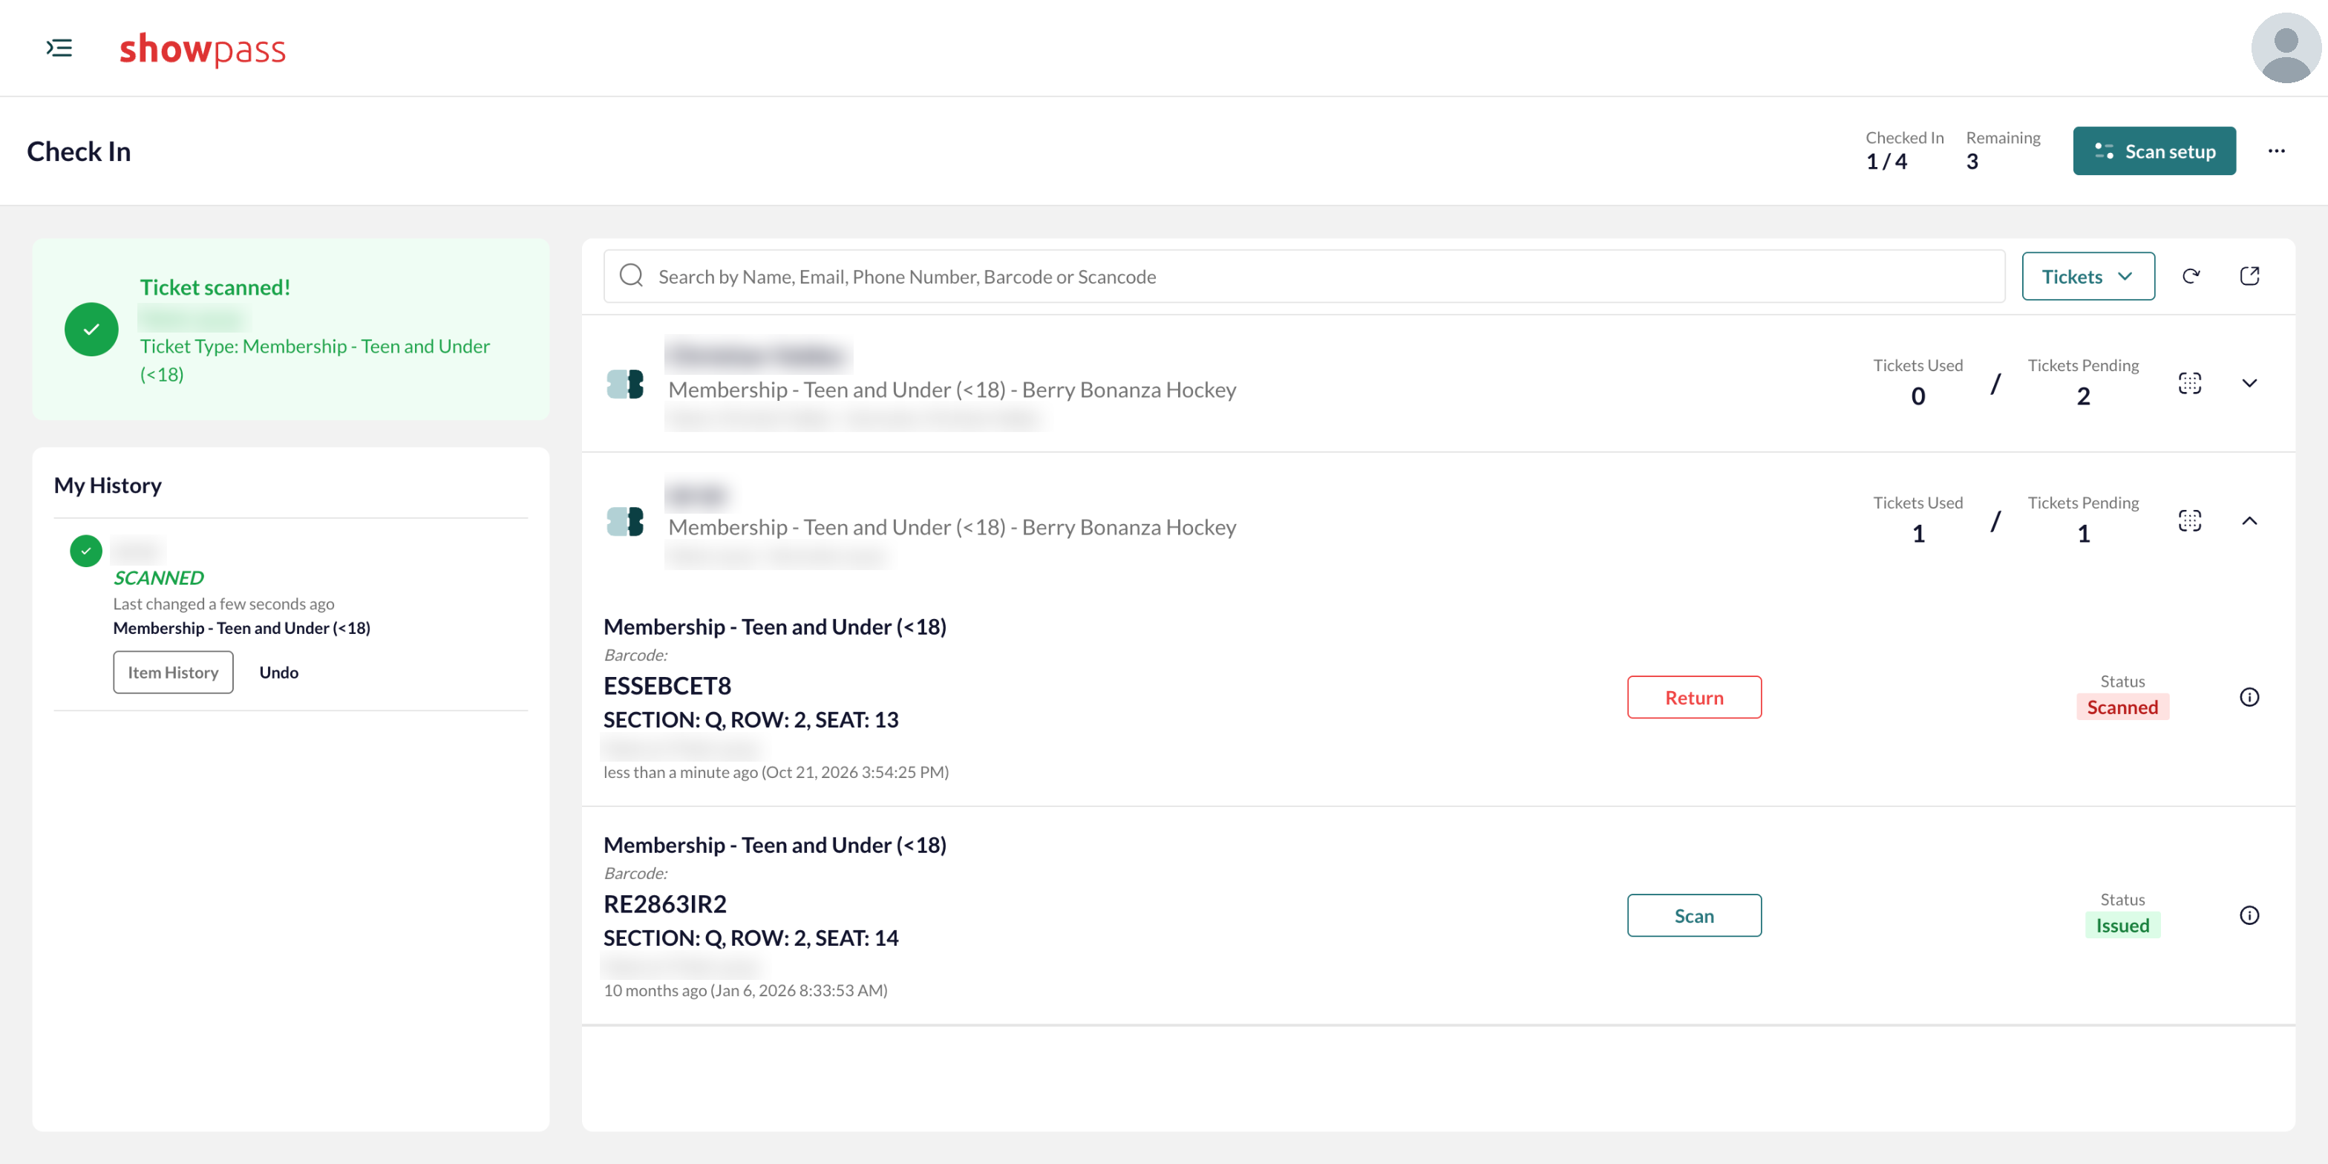Screen dimensions: 2328x1164
Task: Click the Scan button for barcode RE2863IR2
Action: click(1693, 915)
